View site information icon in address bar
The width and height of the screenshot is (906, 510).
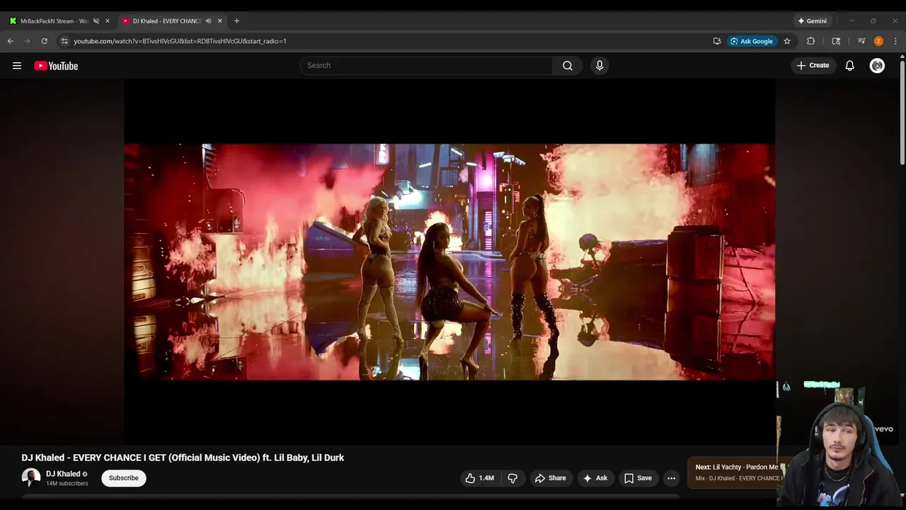point(64,41)
